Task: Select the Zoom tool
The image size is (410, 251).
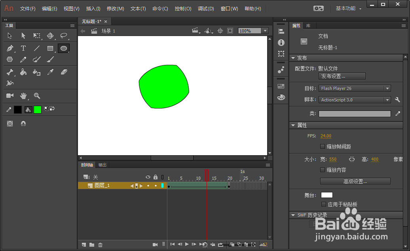Action: [38, 96]
